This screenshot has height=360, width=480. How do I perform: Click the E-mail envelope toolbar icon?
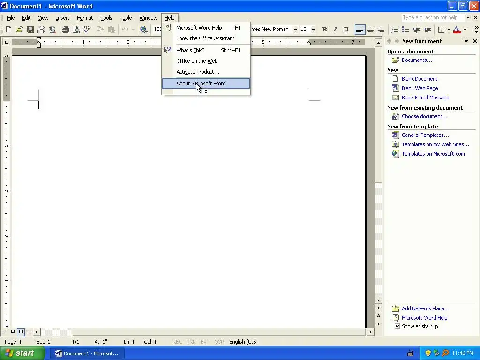click(x=41, y=30)
